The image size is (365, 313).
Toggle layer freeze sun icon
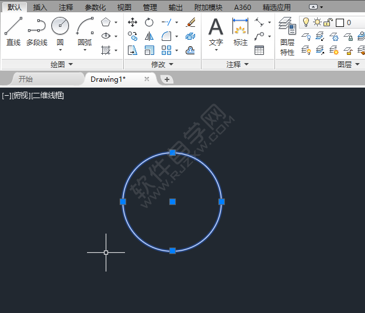point(317,22)
